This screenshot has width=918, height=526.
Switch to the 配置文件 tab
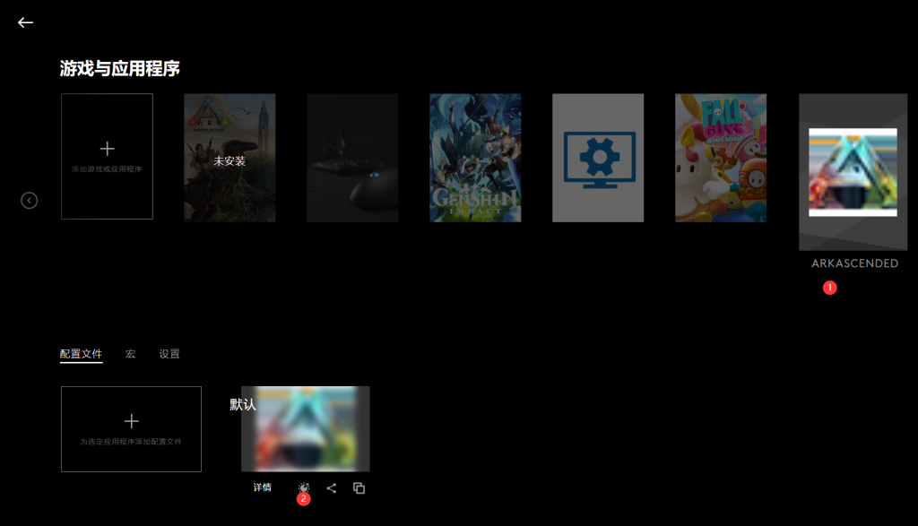[81, 354]
